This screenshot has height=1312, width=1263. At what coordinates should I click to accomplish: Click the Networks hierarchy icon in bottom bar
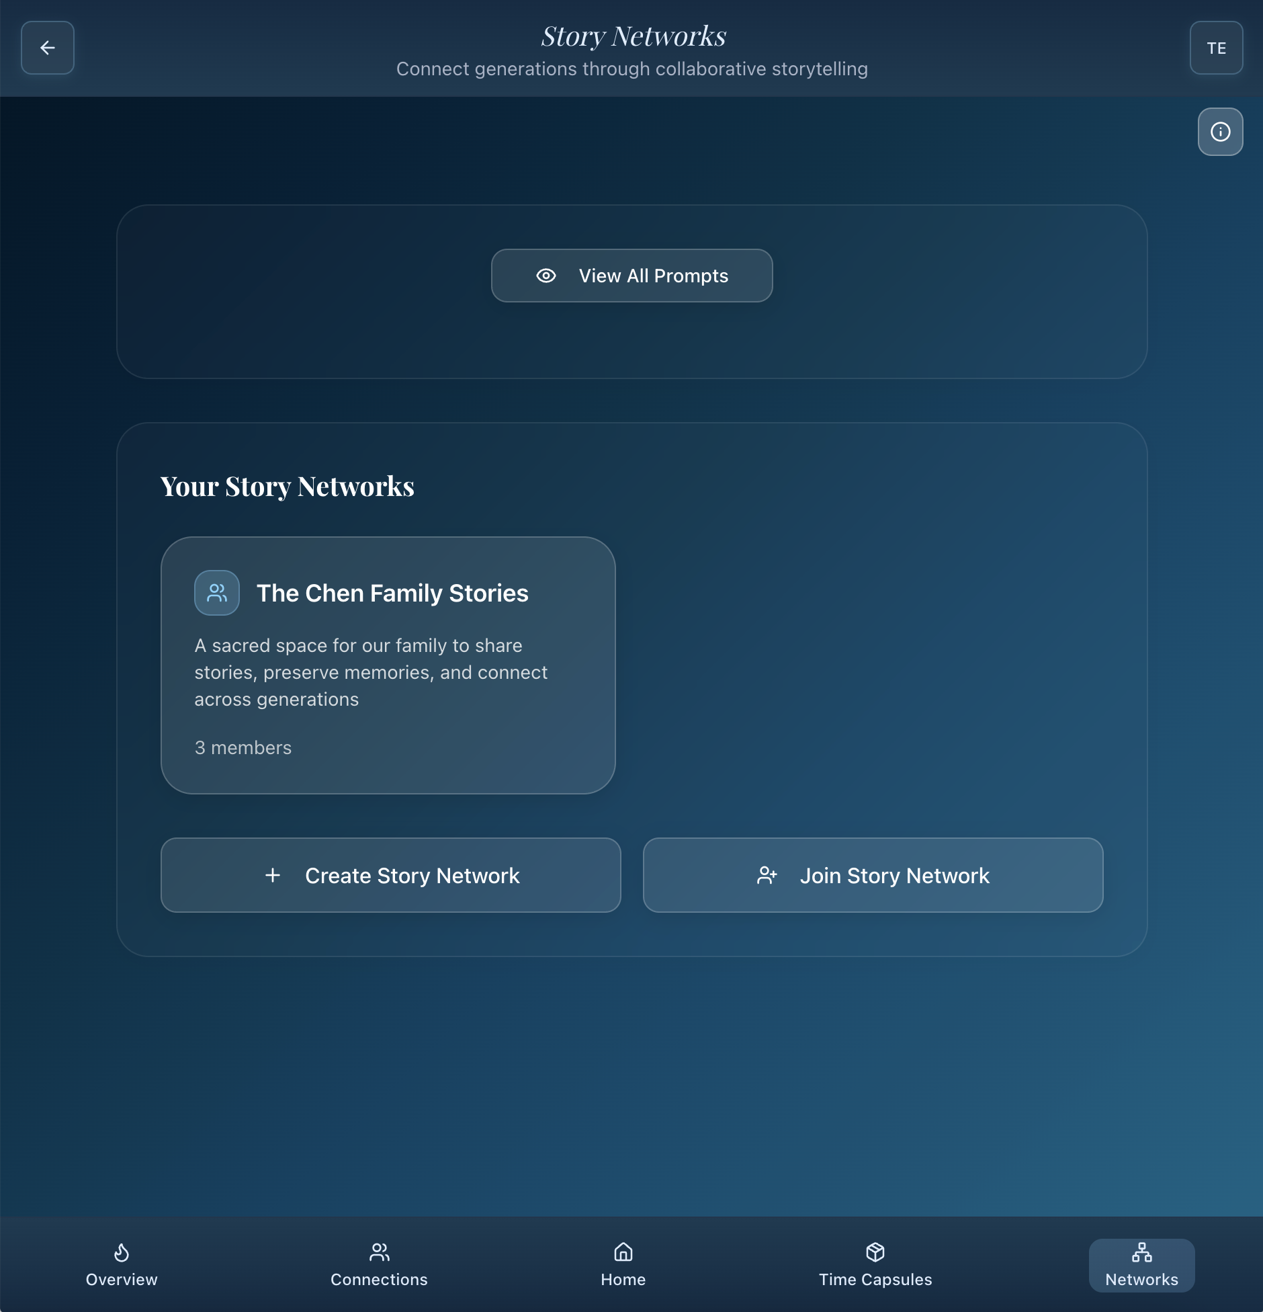tap(1141, 1252)
